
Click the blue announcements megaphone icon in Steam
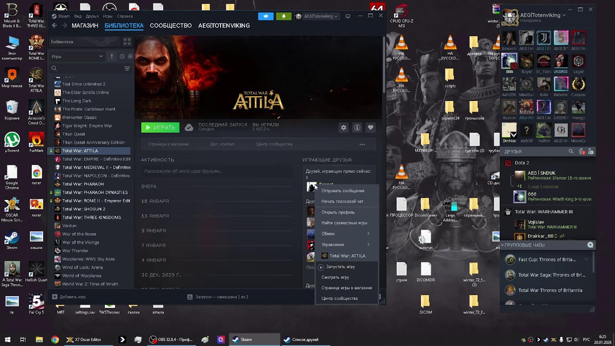[266, 16]
